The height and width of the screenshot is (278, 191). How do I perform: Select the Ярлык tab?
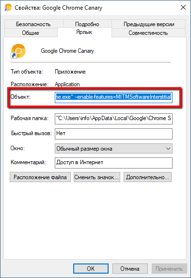point(84,32)
